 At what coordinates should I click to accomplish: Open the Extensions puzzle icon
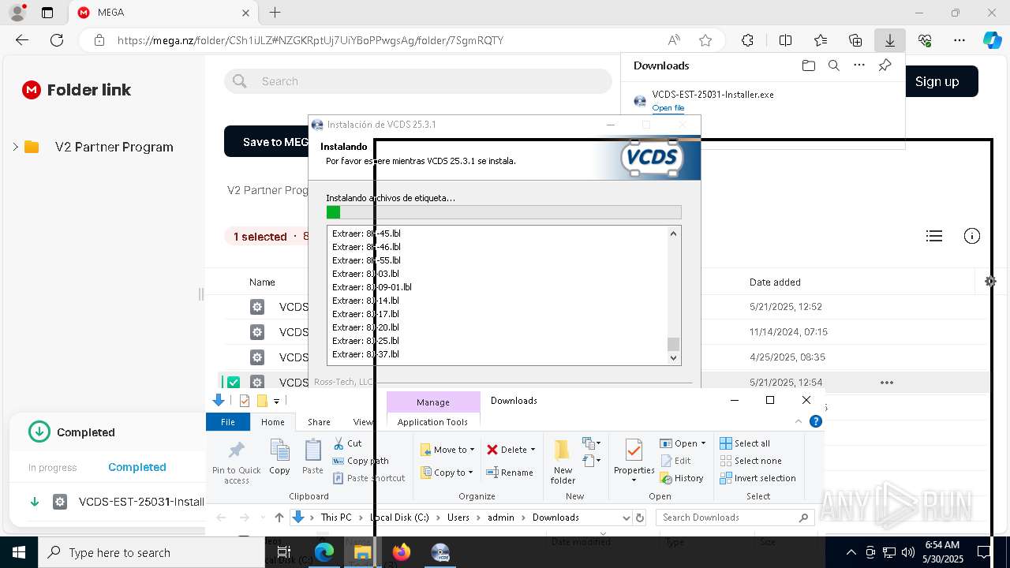coord(747,40)
